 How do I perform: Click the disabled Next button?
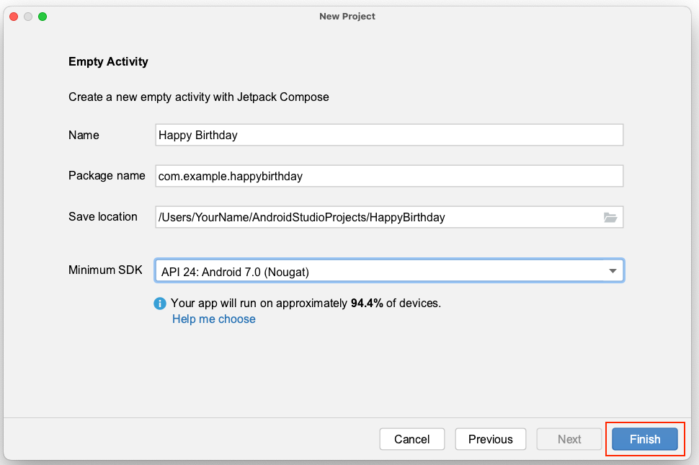pyautogui.click(x=569, y=439)
